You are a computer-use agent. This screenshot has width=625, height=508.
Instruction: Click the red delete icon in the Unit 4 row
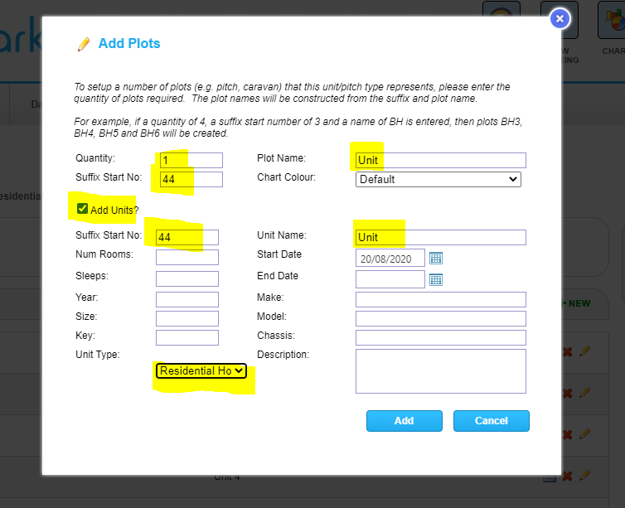pyautogui.click(x=568, y=477)
